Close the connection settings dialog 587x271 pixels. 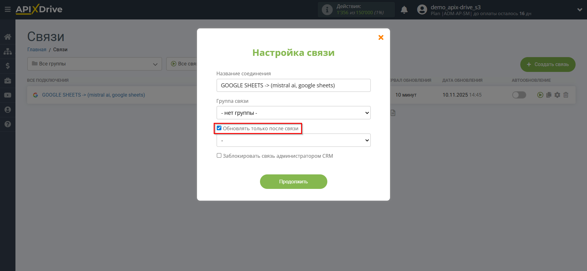click(381, 37)
